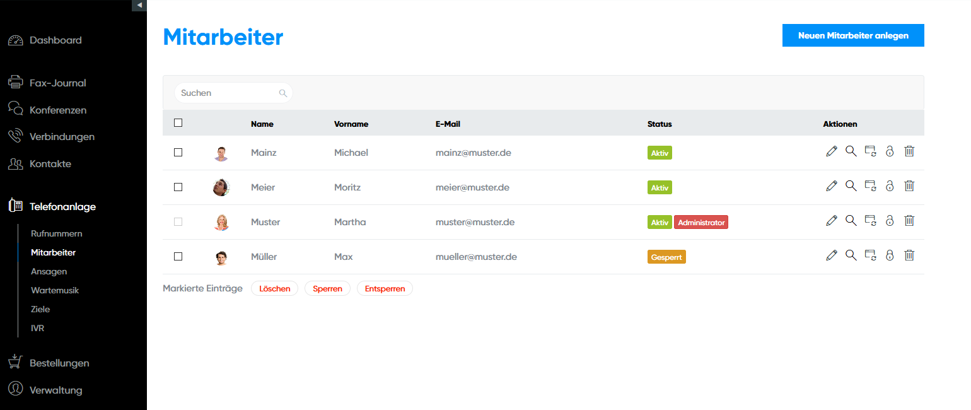
Task: Select the checkbox next to Müller
Action: (x=178, y=257)
